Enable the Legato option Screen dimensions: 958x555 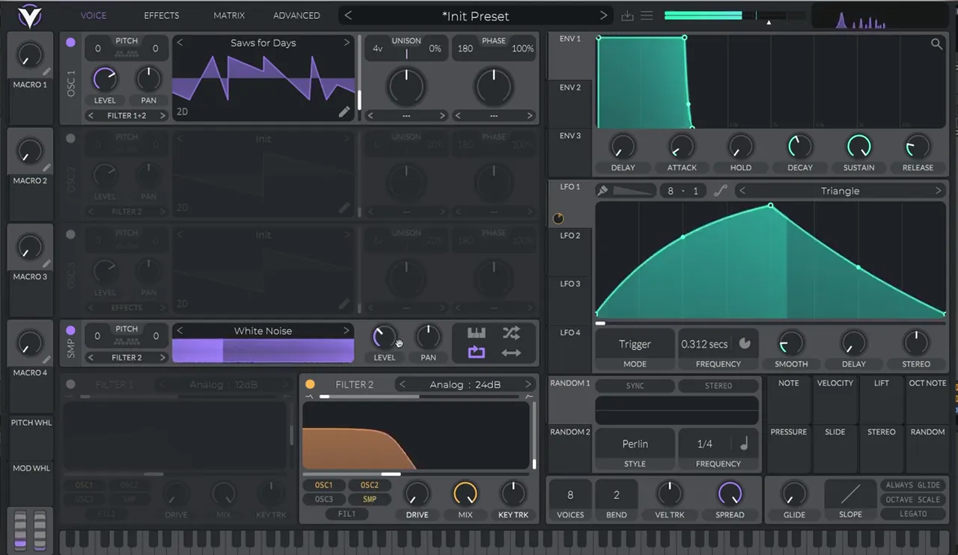[913, 514]
